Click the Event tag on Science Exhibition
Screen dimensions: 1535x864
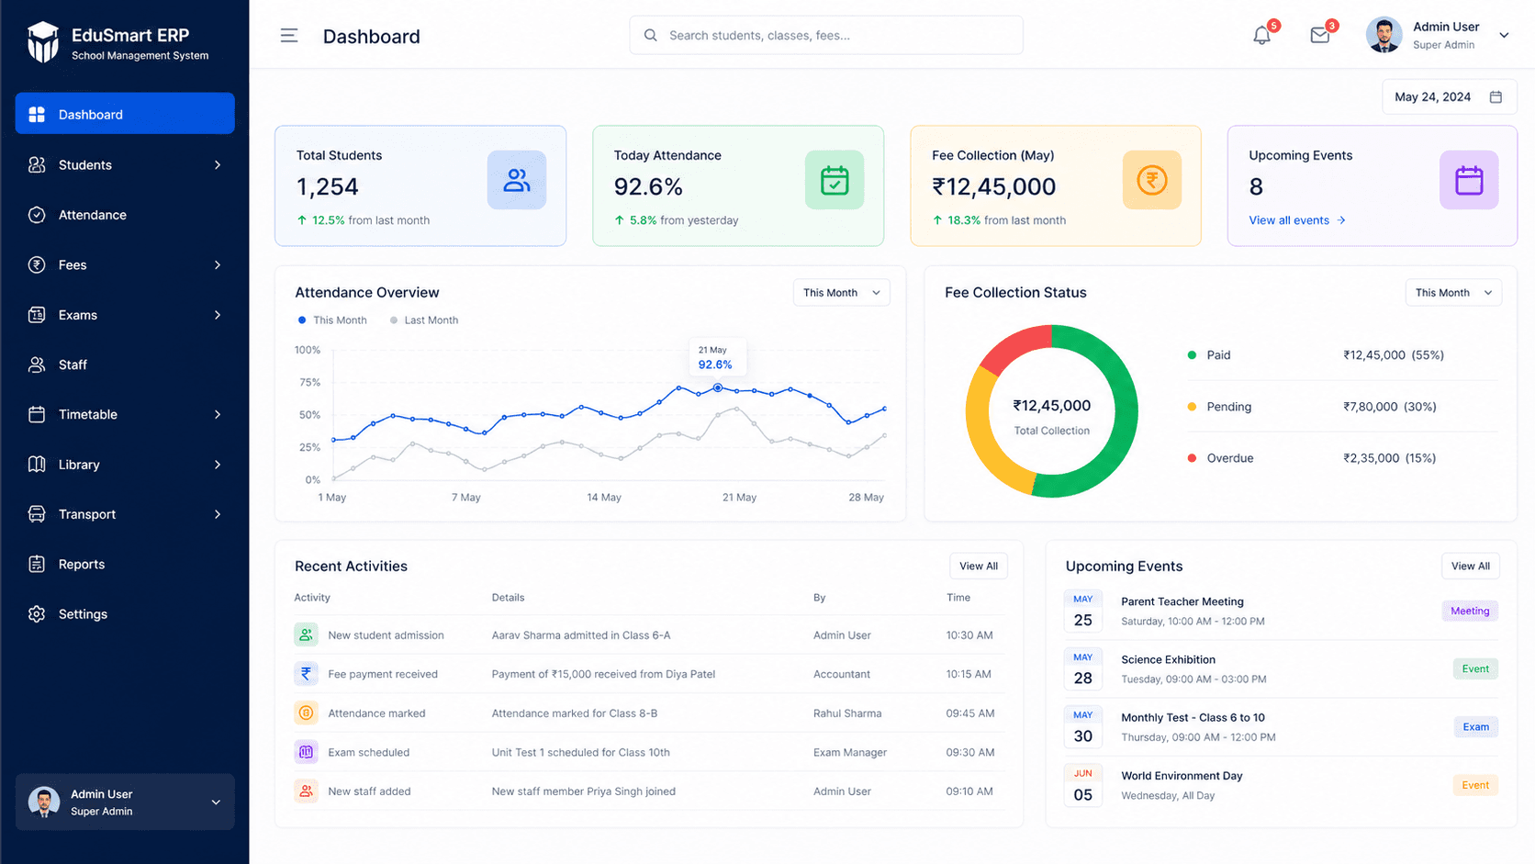(x=1475, y=669)
